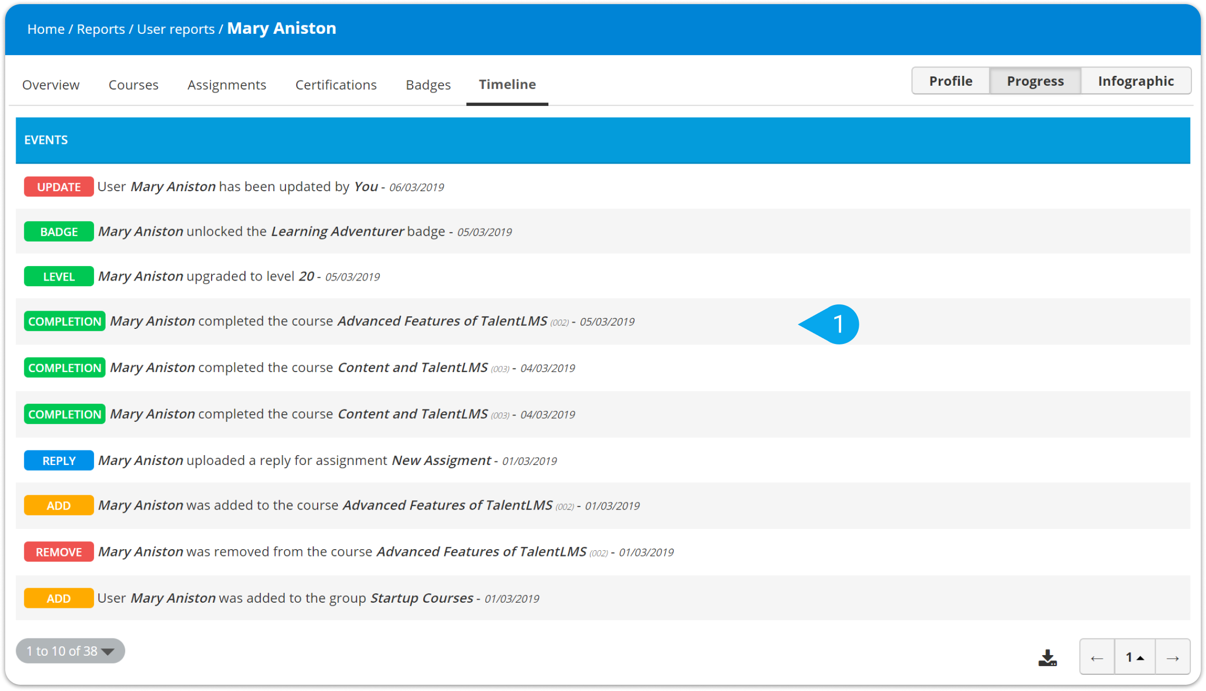Click the REMOVE event tag
Viewport: 1206px width, 691px height.
59,552
